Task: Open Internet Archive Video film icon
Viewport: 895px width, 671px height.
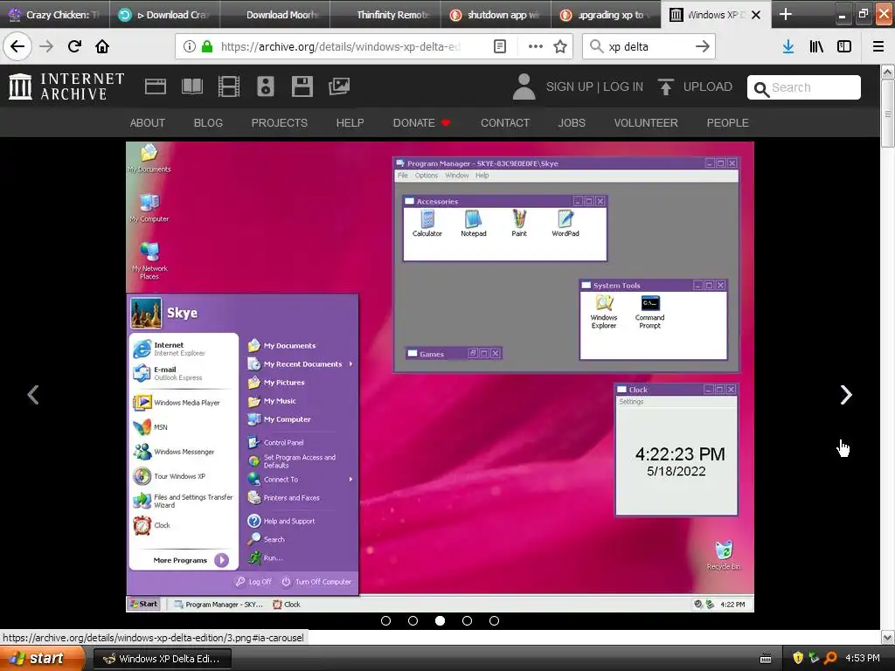Action: coord(229,86)
